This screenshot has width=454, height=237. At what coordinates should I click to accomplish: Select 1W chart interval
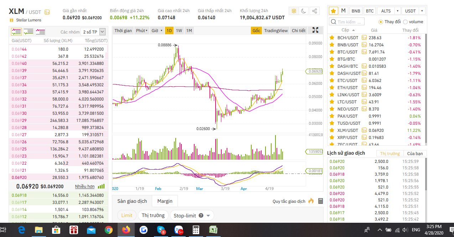coord(179,31)
